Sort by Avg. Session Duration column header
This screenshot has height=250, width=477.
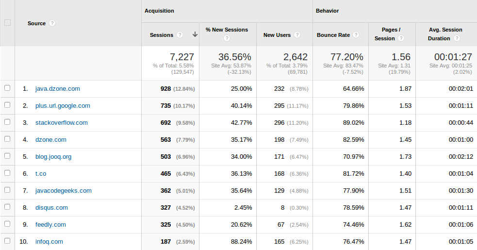pyautogui.click(x=445, y=34)
